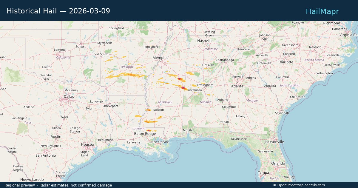This screenshot has height=188, width=358.
Task: Click the Historical Hail 2026-03-09 title
Action: coord(58,11)
